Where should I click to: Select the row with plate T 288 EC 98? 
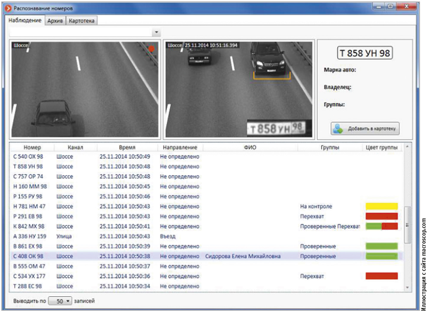pos(207,286)
